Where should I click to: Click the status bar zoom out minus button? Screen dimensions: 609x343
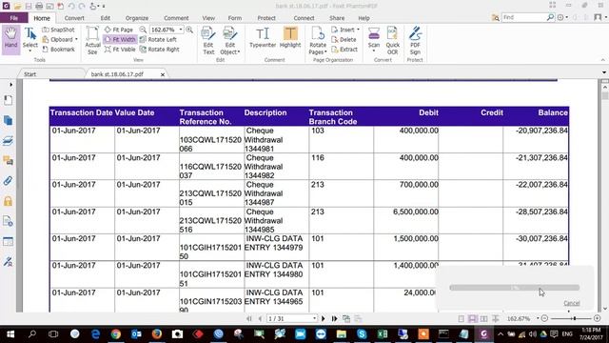pyautogui.click(x=544, y=318)
